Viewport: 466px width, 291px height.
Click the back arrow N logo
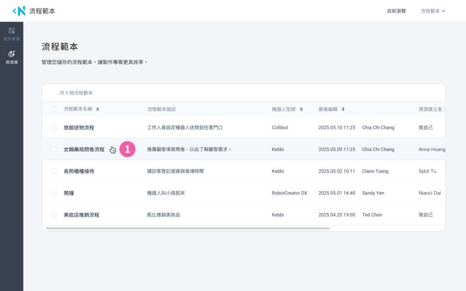click(19, 11)
